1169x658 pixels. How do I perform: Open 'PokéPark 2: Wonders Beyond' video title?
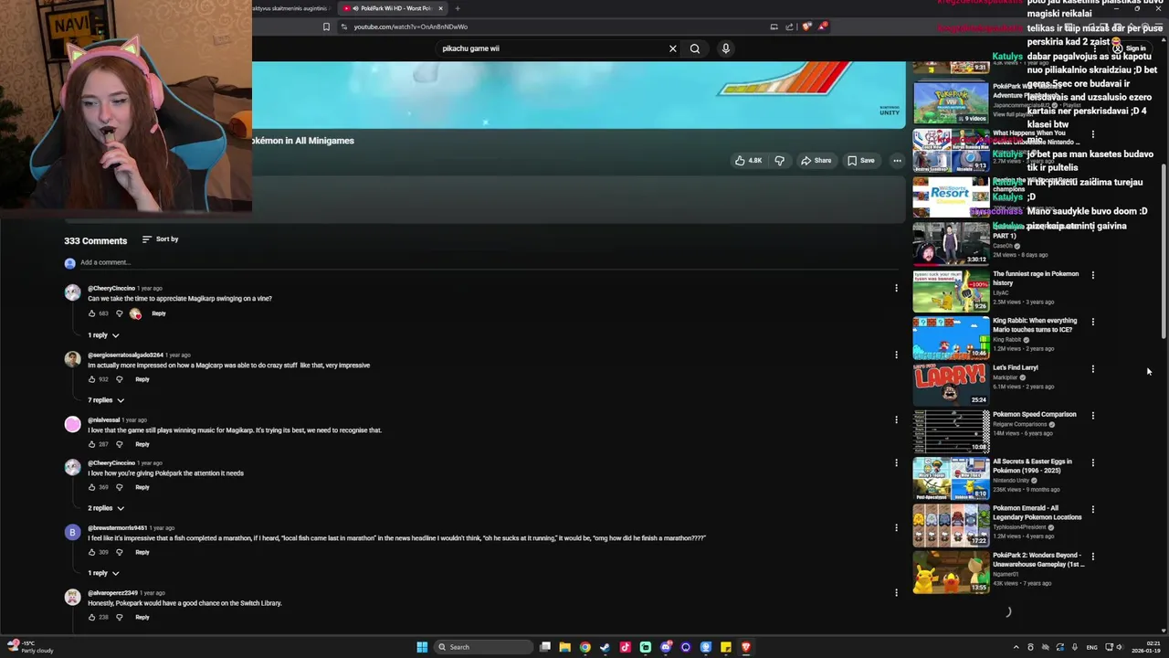1037,559
